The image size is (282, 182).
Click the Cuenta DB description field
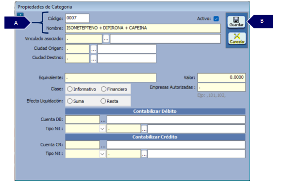coord(176,120)
